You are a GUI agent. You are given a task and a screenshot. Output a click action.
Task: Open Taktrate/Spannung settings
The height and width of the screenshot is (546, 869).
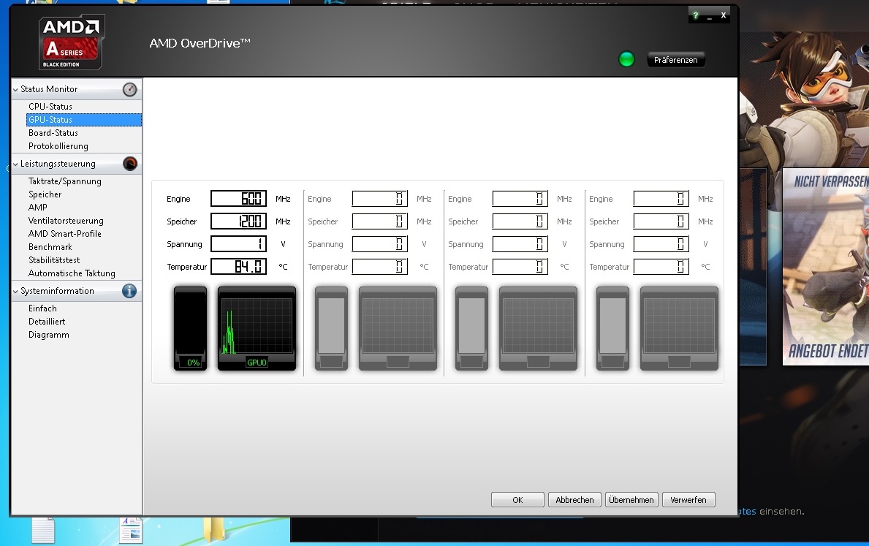click(x=65, y=181)
